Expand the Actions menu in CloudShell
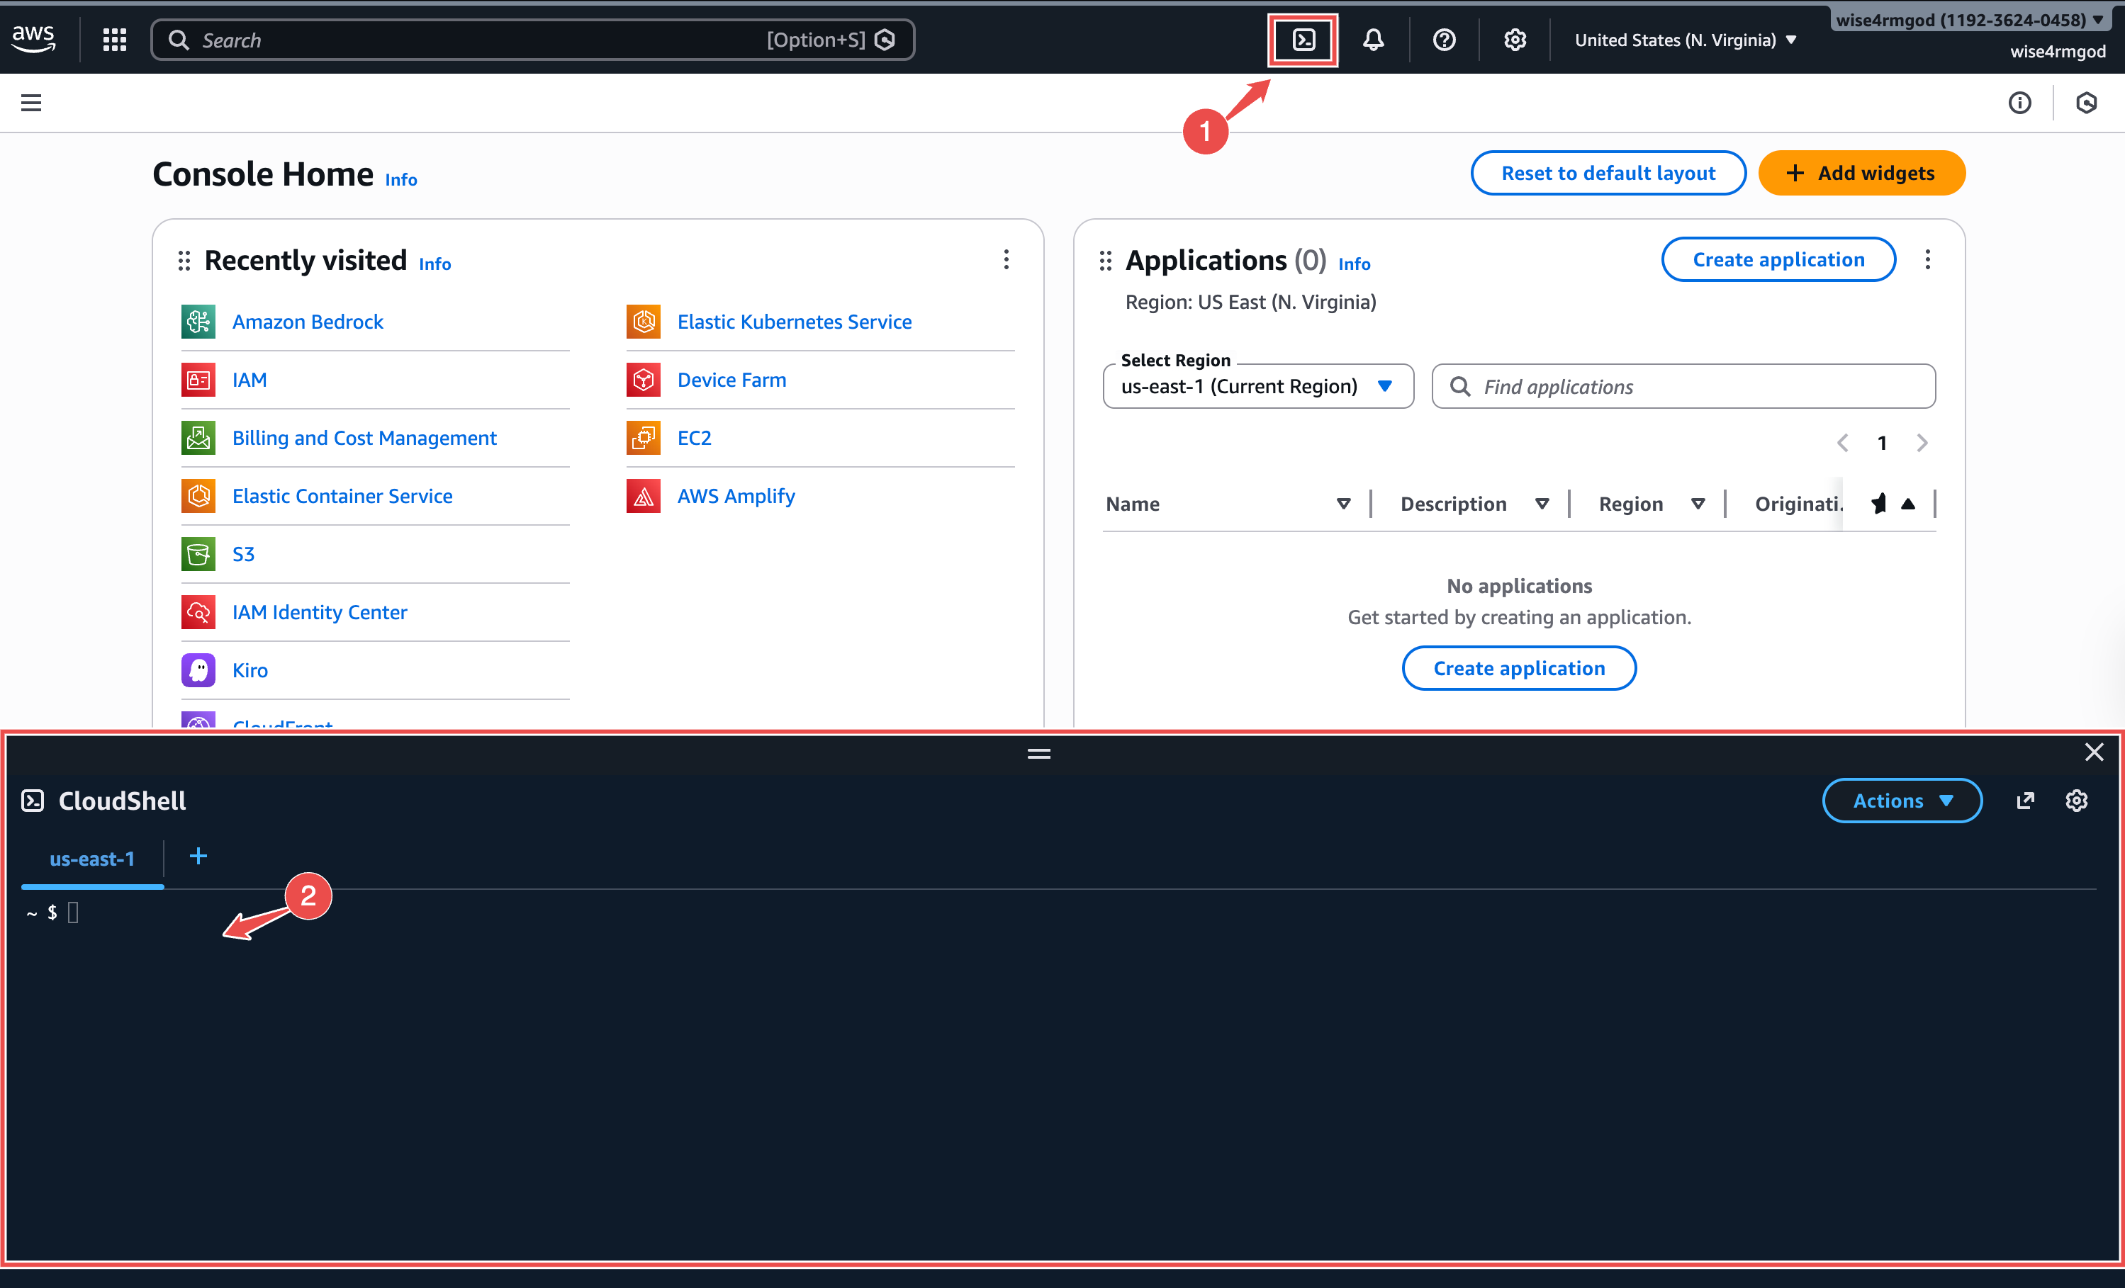 point(1902,800)
